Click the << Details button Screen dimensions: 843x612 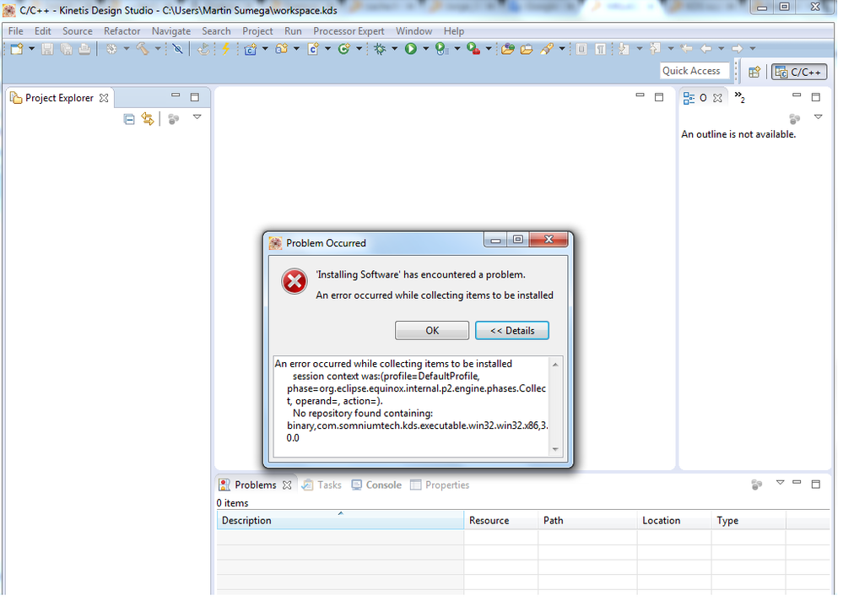(x=512, y=331)
